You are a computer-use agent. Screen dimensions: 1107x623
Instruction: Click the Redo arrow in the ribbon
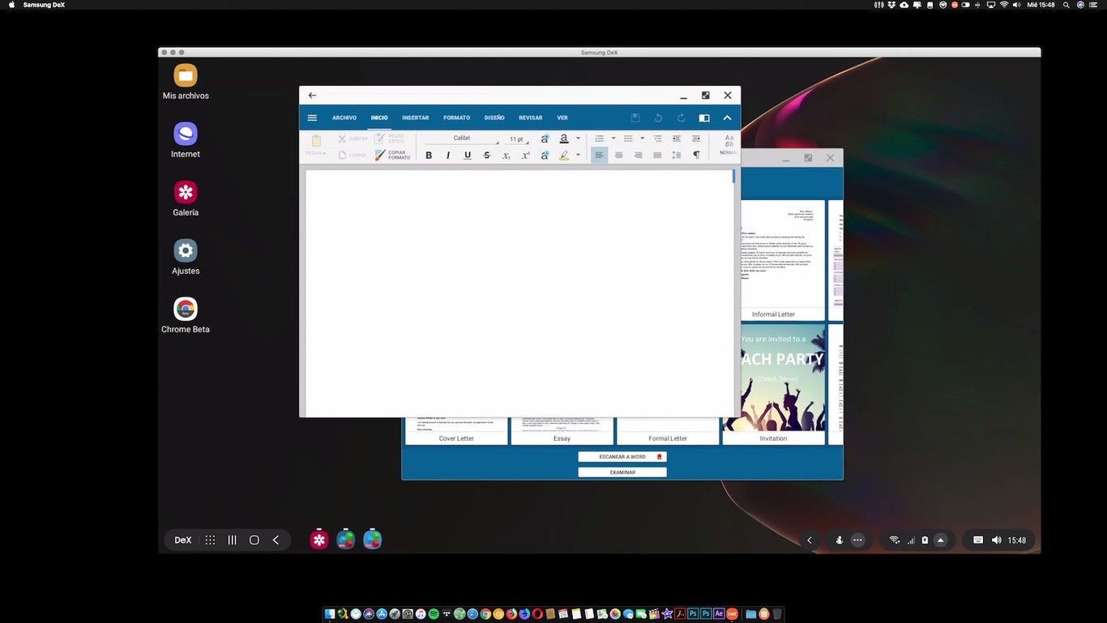(x=682, y=117)
